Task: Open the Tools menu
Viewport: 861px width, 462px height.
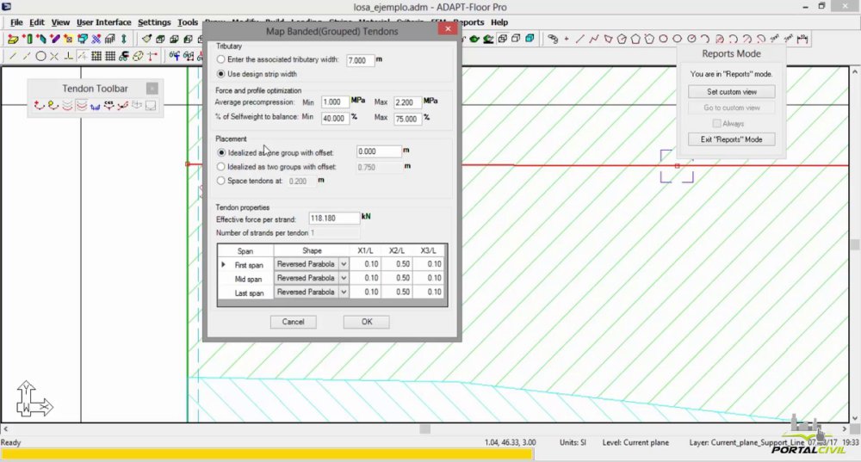Action: click(x=188, y=22)
